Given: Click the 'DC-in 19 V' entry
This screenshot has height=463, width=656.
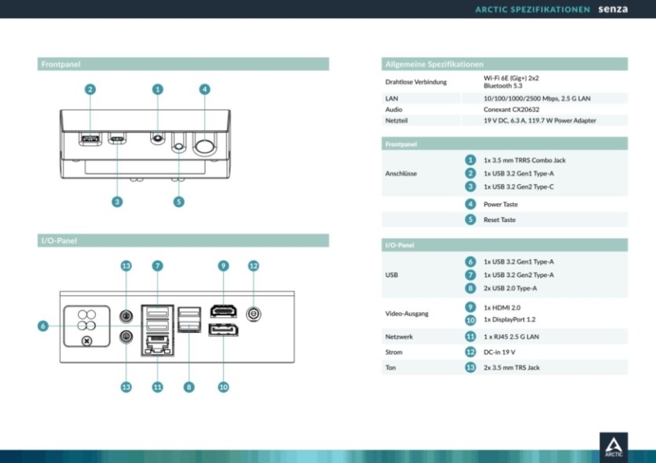Looking at the screenshot, I should (499, 352).
